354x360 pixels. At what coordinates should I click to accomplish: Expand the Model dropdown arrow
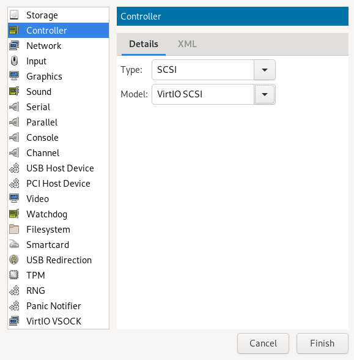click(x=265, y=94)
